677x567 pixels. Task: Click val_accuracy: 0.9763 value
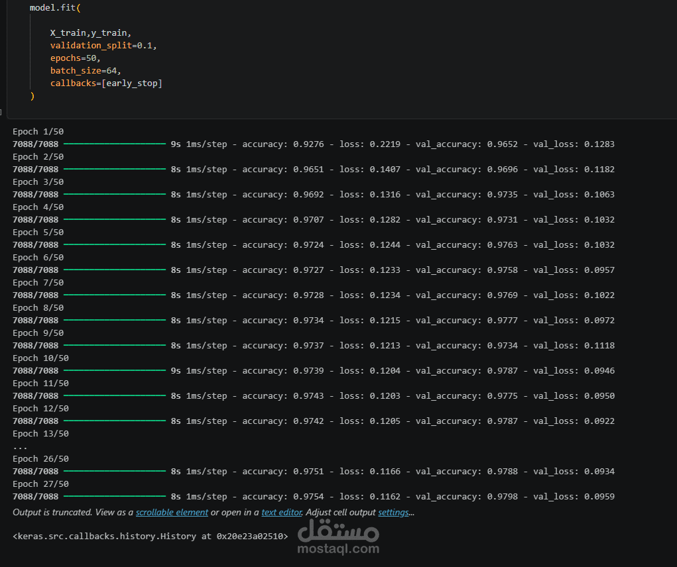click(467, 245)
